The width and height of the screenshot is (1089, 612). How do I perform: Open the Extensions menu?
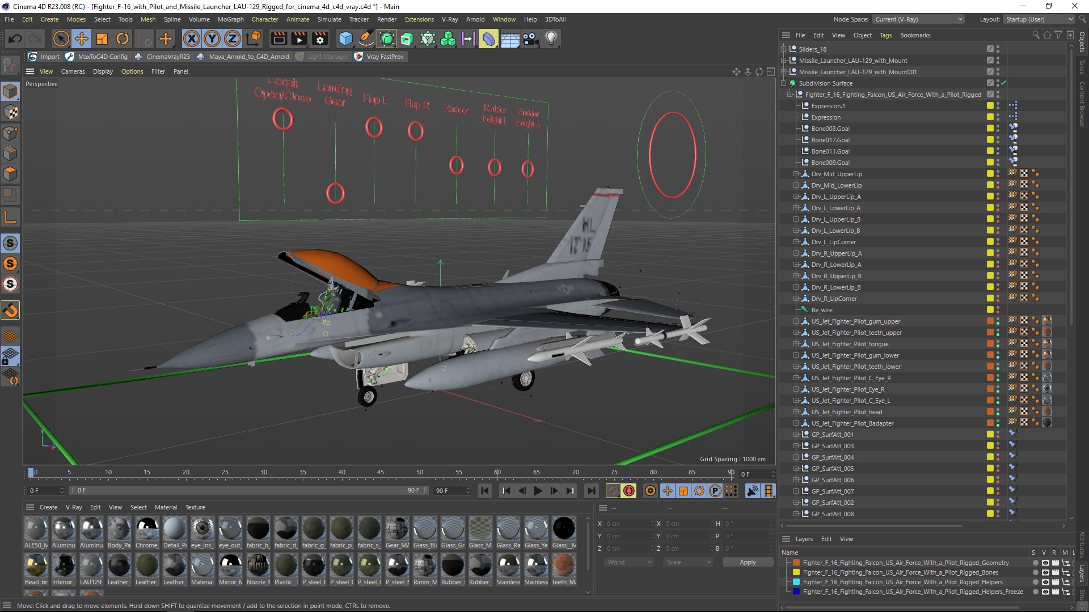[419, 19]
